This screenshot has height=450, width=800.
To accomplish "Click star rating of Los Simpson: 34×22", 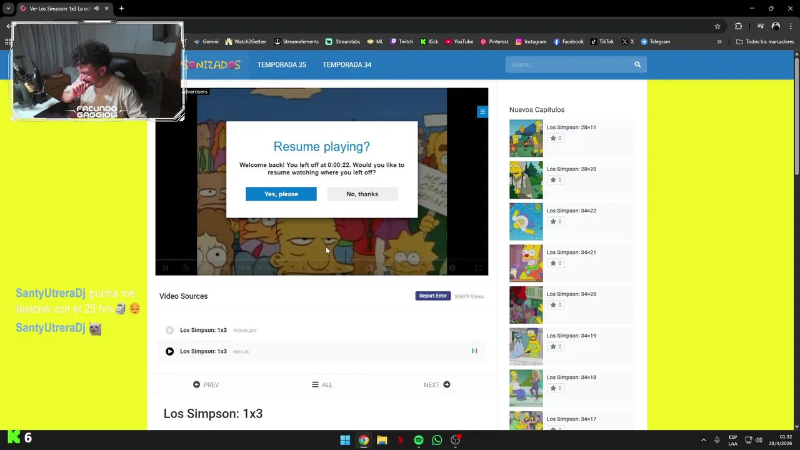I will pyautogui.click(x=556, y=221).
